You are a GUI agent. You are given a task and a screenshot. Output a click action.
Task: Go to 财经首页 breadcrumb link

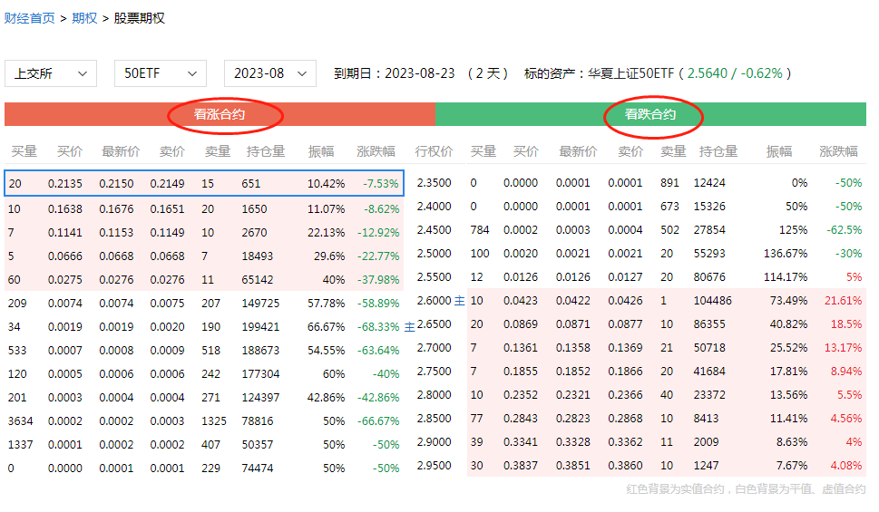(29, 18)
